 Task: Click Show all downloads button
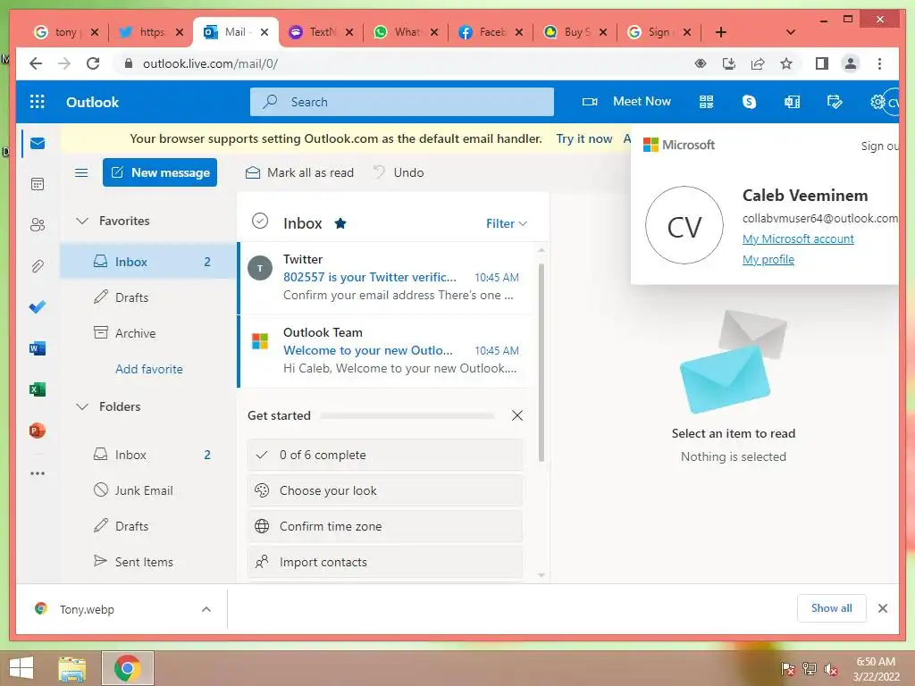pos(832,608)
